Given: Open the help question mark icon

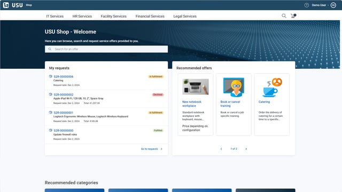Looking at the screenshot, I should point(306,5).
